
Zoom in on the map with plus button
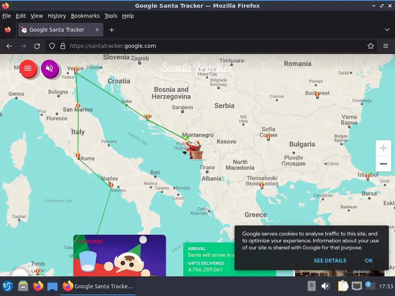pyautogui.click(x=383, y=148)
